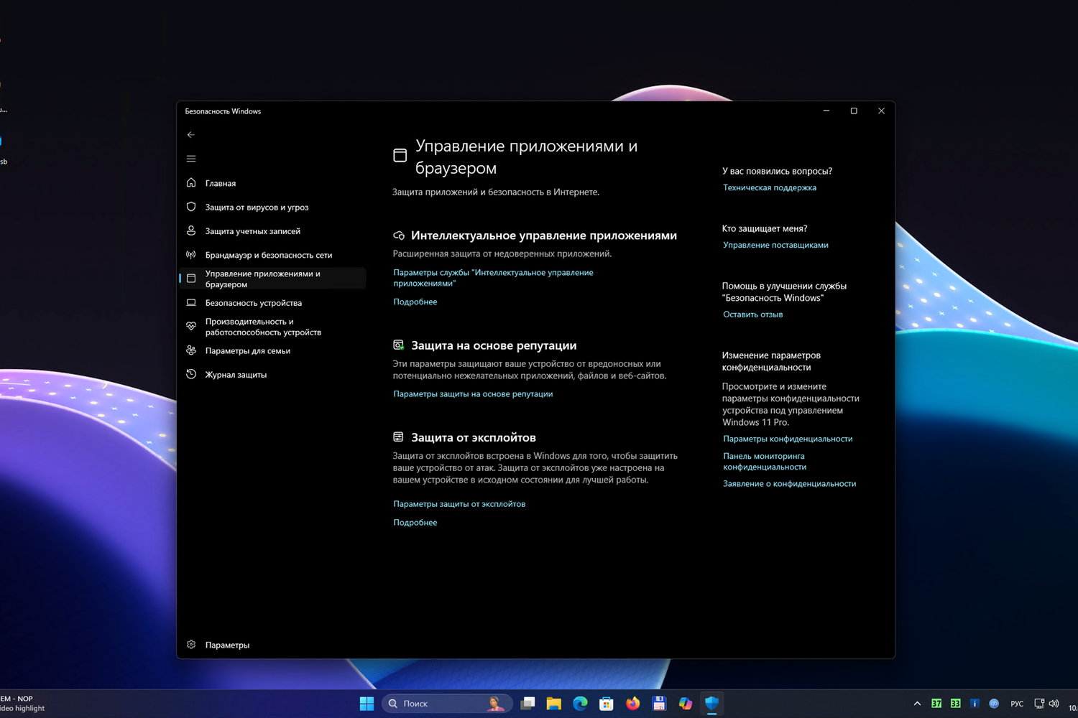Open File Explorer from the taskbar
Image resolution: width=1078 pixels, height=718 pixels.
click(x=553, y=704)
